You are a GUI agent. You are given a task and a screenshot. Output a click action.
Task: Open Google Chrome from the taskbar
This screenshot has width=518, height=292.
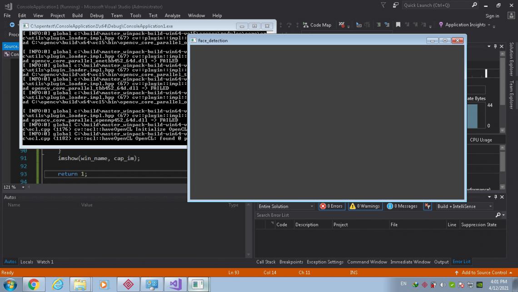click(34, 284)
